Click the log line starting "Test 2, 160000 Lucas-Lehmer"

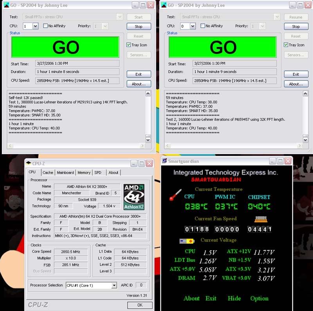point(226,119)
